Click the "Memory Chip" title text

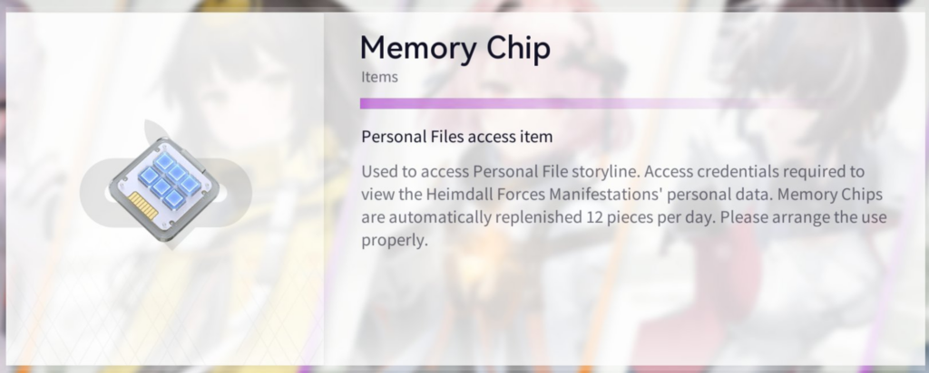pos(455,47)
